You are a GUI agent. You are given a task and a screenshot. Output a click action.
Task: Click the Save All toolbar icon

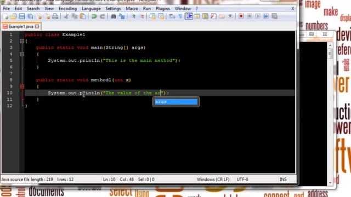point(30,16)
